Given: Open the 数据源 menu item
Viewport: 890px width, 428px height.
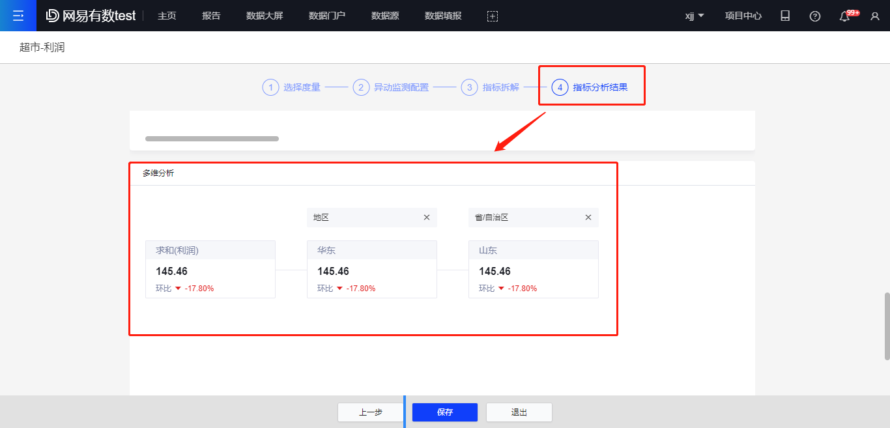Looking at the screenshot, I should pyautogui.click(x=385, y=16).
